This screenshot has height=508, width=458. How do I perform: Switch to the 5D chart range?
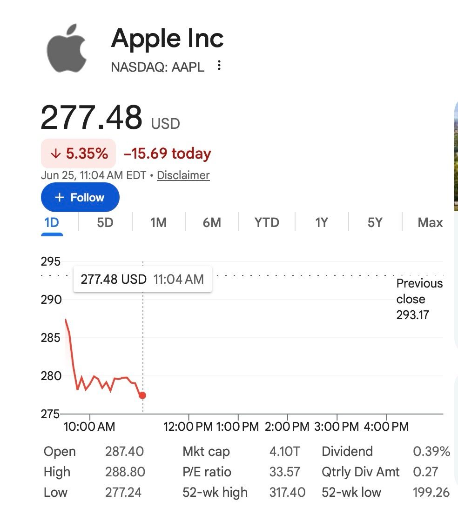[105, 222]
